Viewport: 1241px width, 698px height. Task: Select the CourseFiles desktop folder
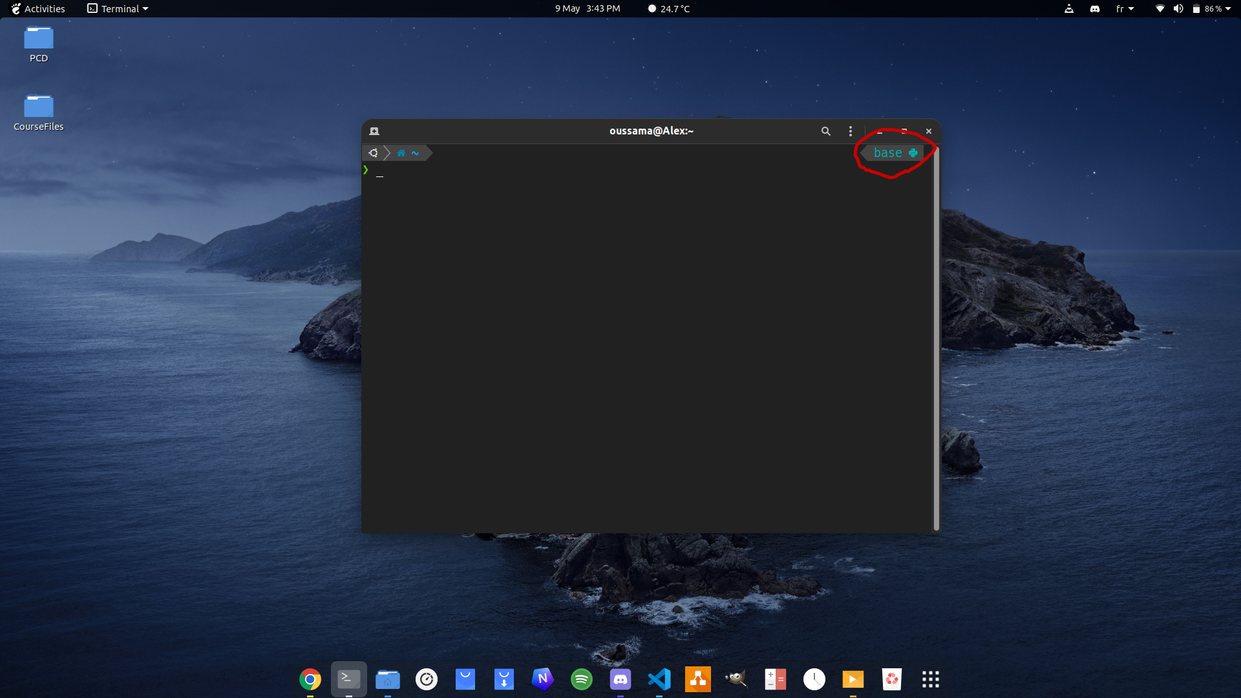coord(39,113)
